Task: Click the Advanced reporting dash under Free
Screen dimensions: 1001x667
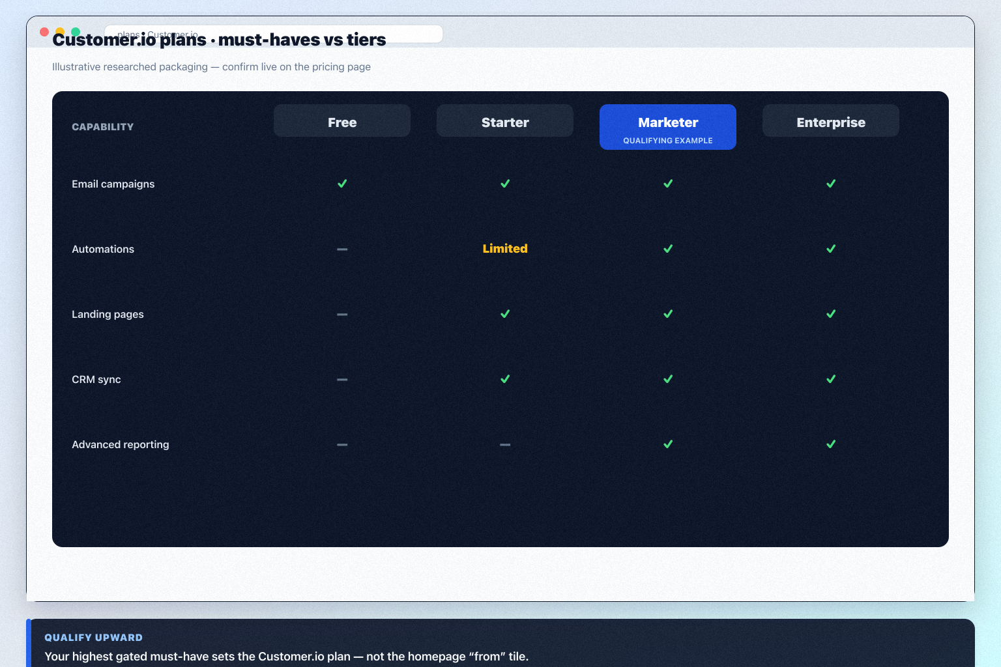Action: tap(342, 445)
